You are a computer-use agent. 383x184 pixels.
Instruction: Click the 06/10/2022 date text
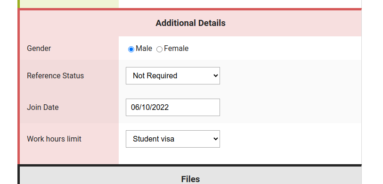pyautogui.click(x=150, y=108)
